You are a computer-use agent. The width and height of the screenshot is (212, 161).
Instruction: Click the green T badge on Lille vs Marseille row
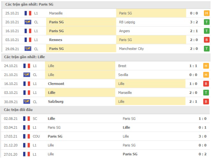coord(206,93)
